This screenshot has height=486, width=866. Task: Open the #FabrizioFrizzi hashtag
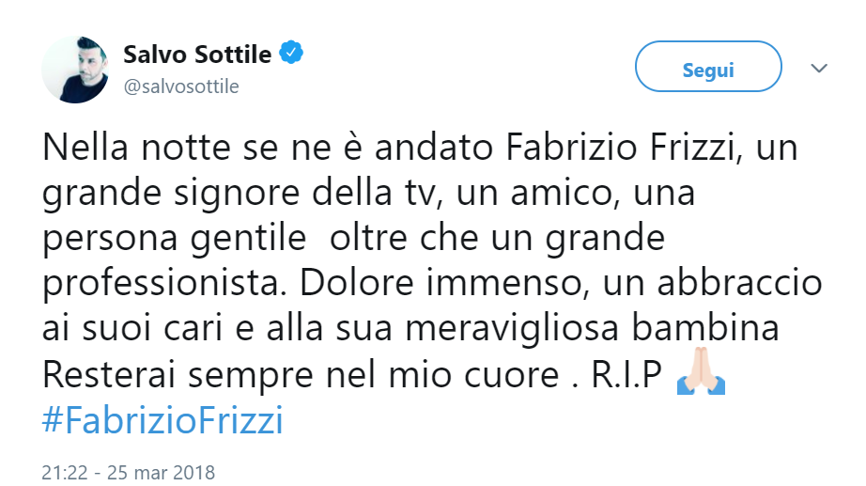click(x=162, y=420)
